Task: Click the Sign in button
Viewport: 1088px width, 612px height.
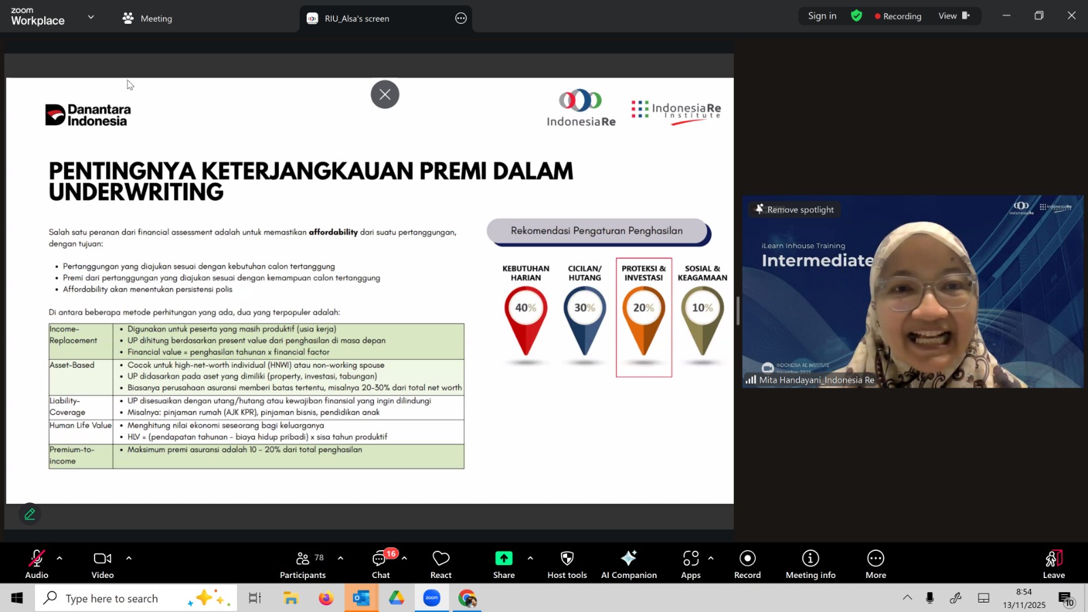Action: point(822,16)
